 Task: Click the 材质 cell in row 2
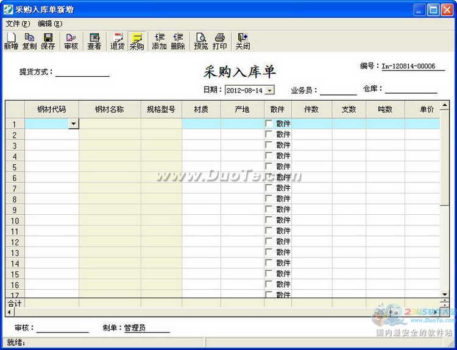(x=202, y=135)
